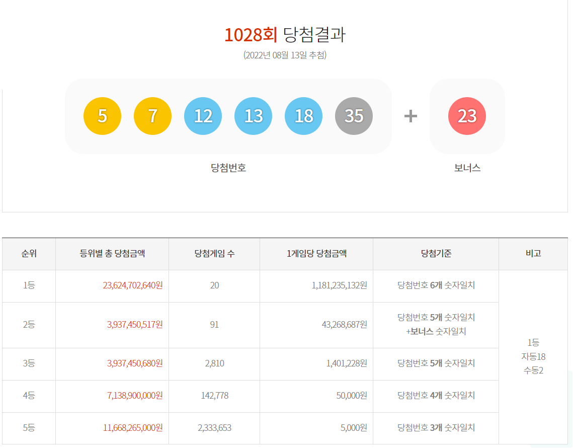573x448 pixels.
Task: Click the yellow lottery ball number 5
Action: [x=102, y=116]
